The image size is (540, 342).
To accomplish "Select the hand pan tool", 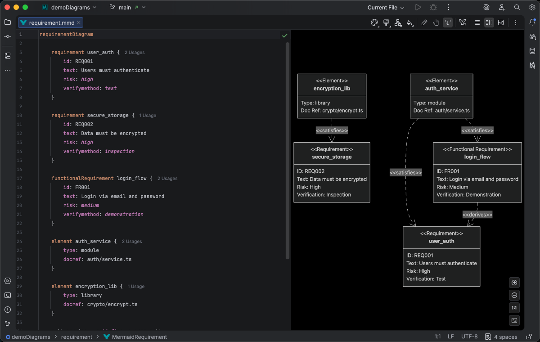I will [436, 22].
